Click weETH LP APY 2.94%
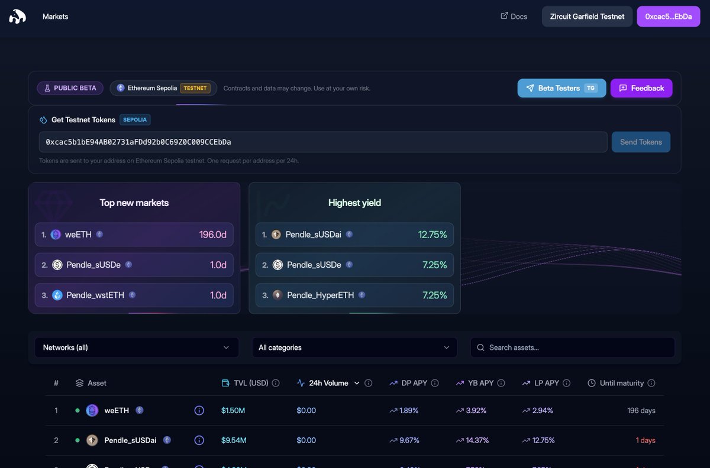 538,410
